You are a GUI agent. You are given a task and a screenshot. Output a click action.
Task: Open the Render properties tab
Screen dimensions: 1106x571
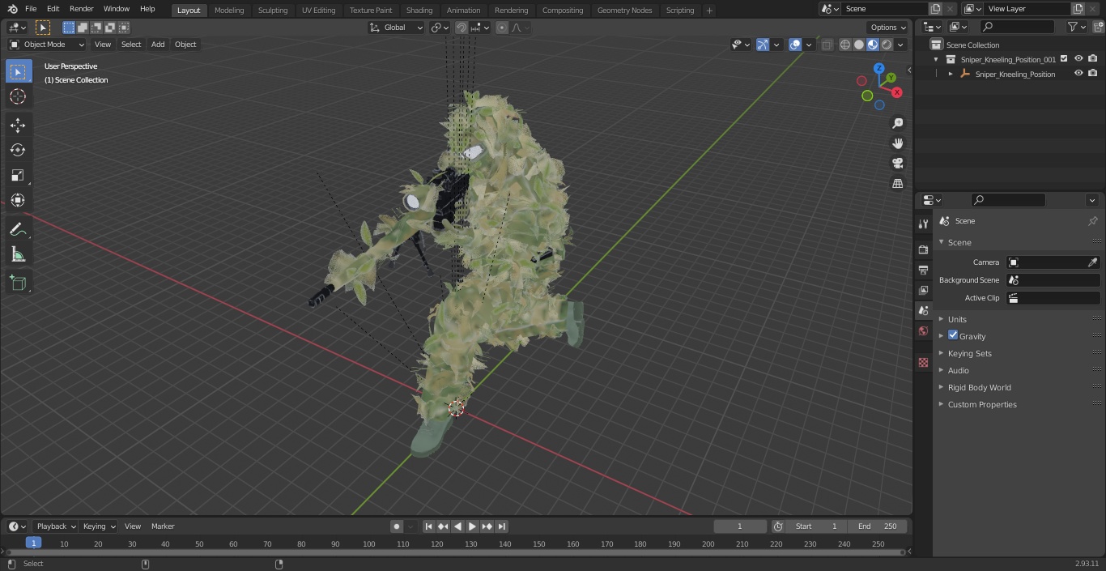coord(923,249)
